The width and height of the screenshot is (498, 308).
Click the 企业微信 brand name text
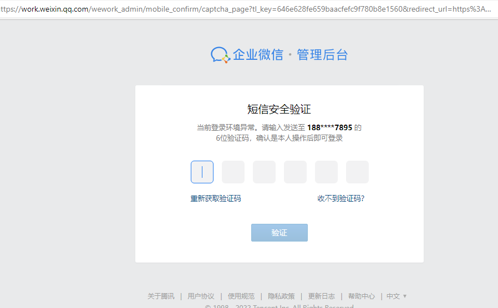point(258,55)
